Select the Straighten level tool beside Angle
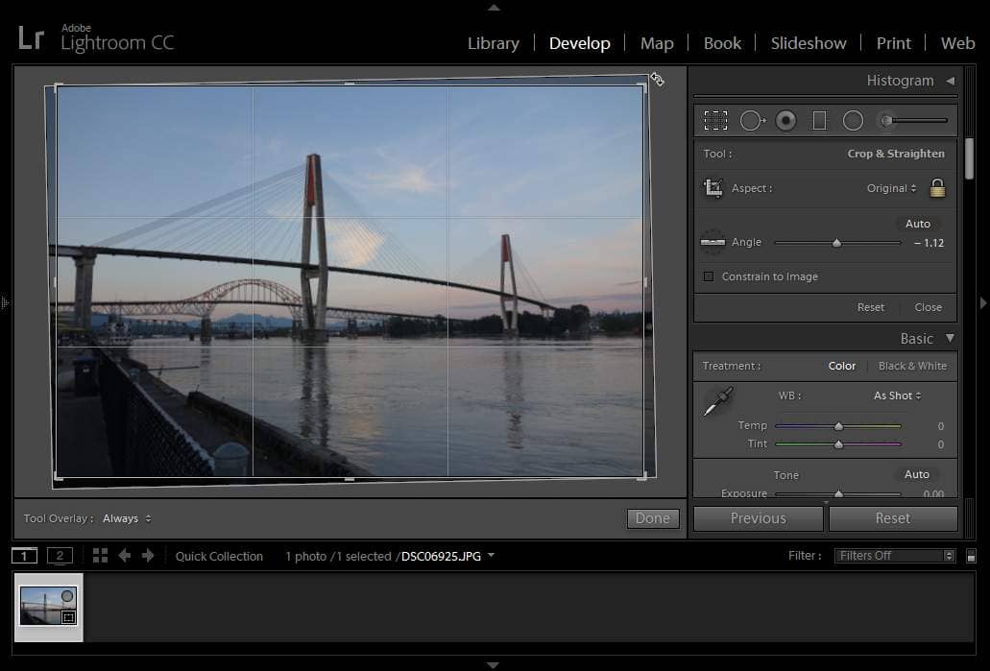This screenshot has width=990, height=671. click(712, 243)
